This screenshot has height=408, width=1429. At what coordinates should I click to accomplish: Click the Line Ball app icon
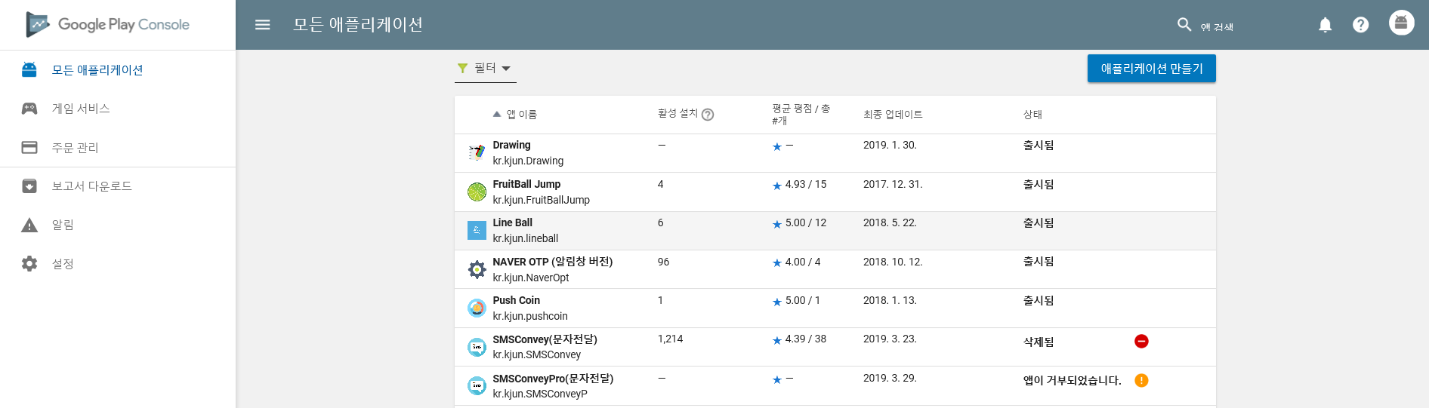point(477,230)
